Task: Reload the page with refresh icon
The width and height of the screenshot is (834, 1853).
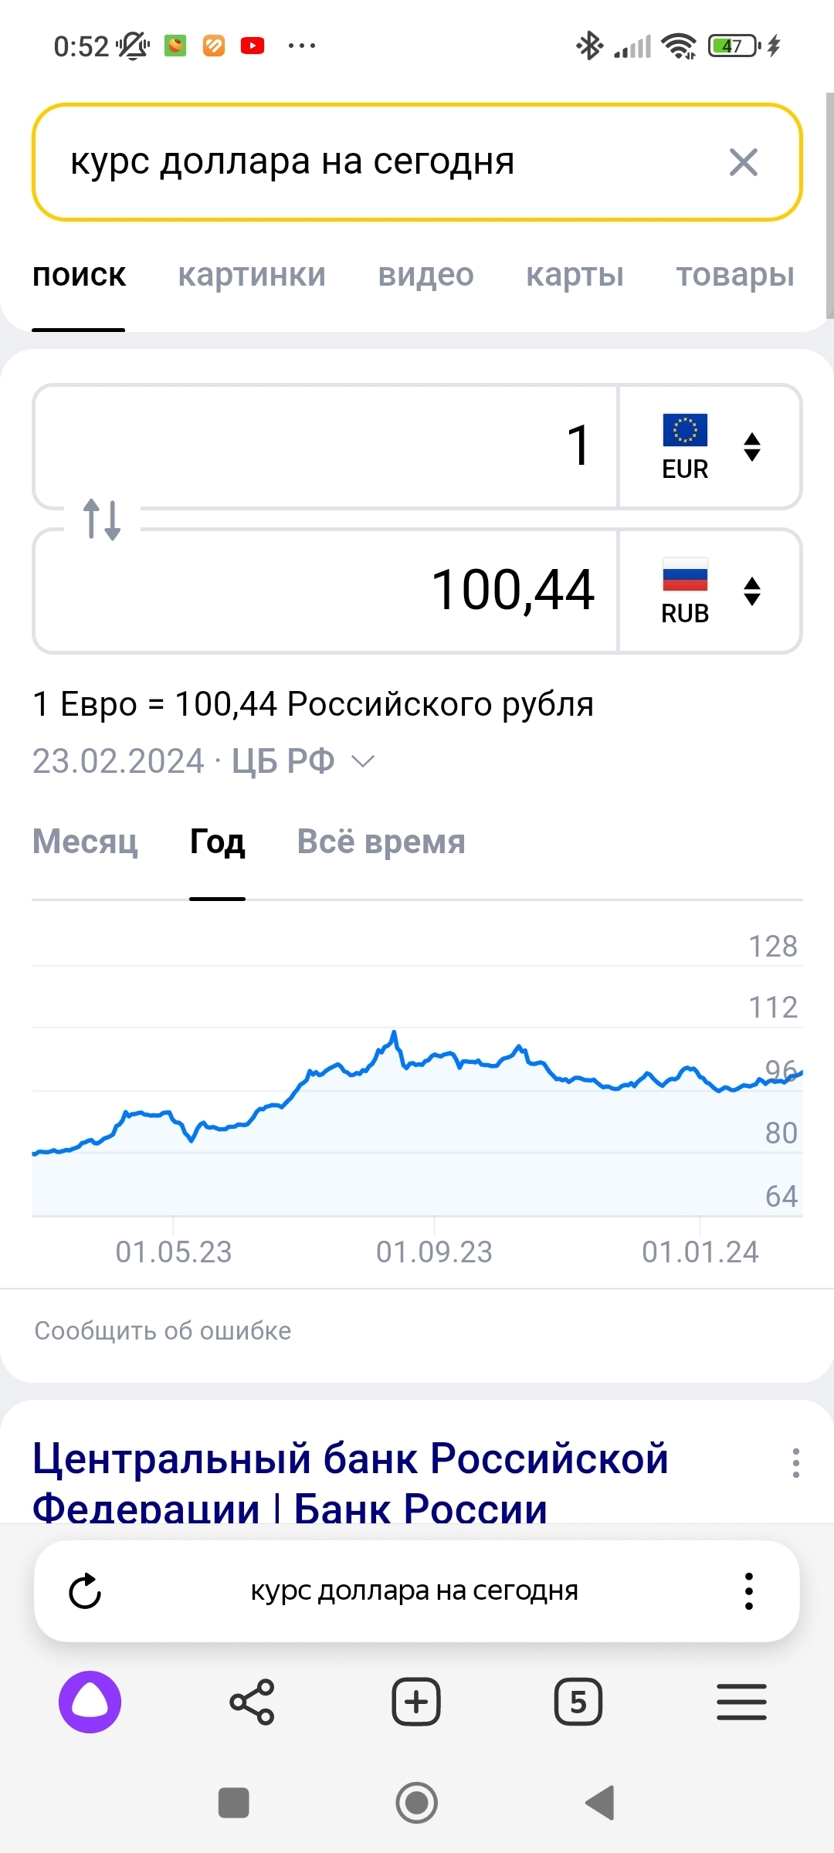Action: pos(85,1591)
